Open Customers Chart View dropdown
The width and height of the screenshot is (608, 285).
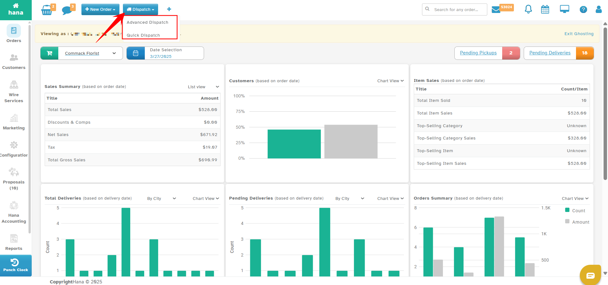(390, 81)
